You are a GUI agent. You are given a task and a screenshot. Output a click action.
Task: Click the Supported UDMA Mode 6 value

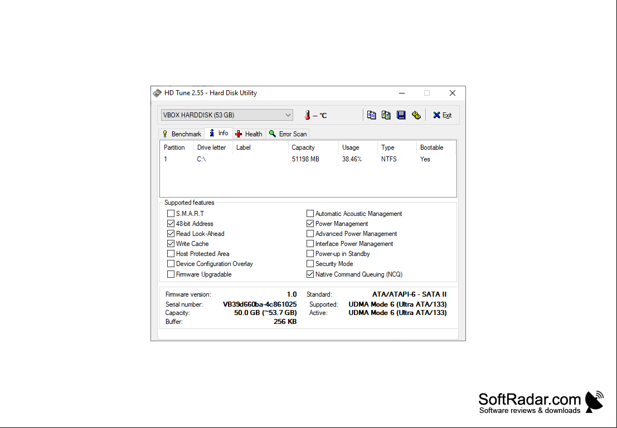(x=397, y=304)
